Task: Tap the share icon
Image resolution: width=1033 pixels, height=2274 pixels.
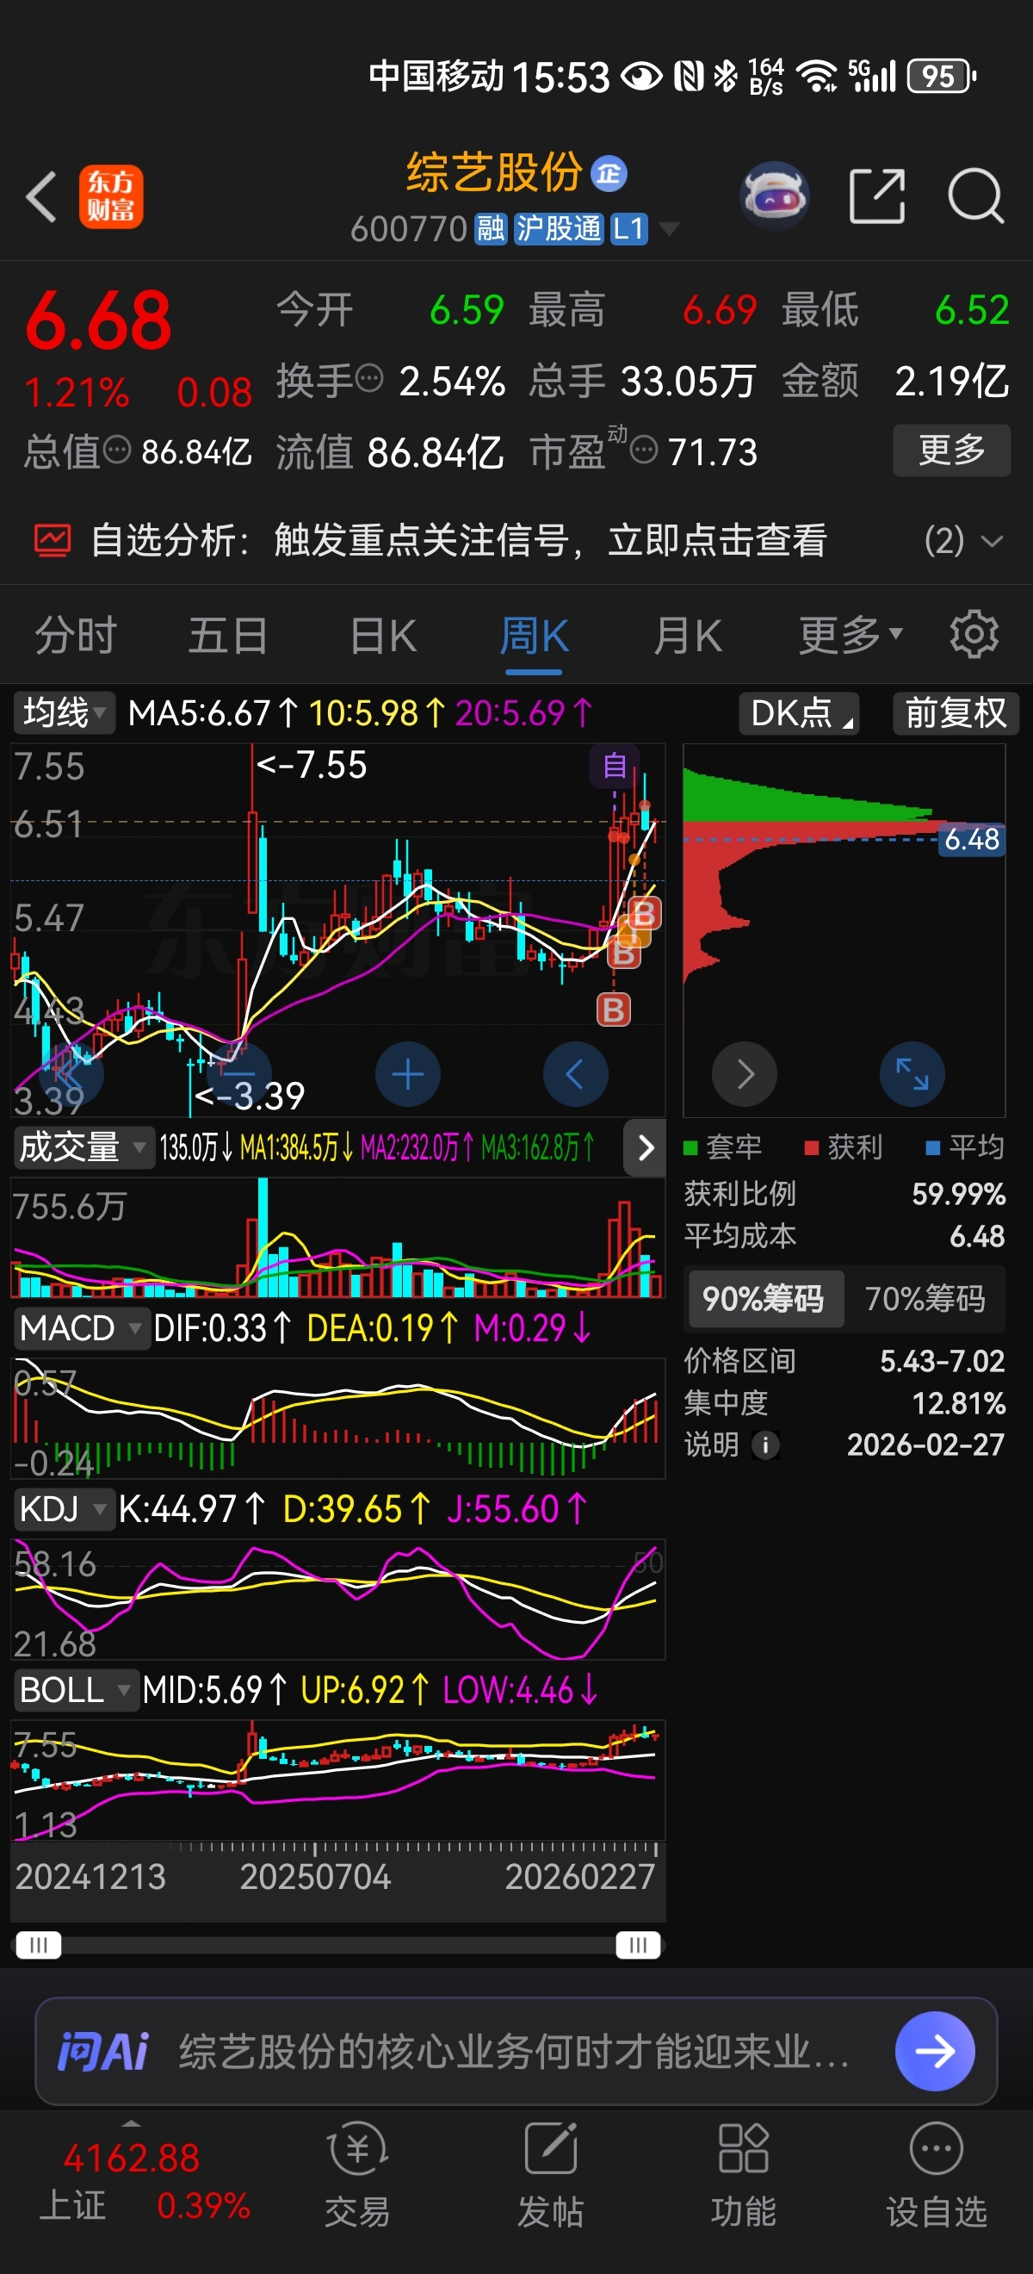Action: 877,195
